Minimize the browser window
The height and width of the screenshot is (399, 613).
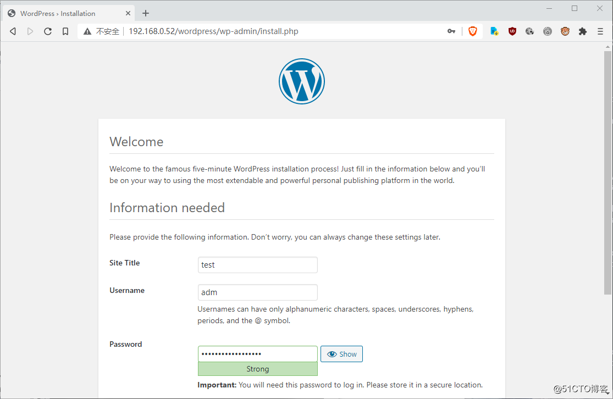click(x=549, y=8)
